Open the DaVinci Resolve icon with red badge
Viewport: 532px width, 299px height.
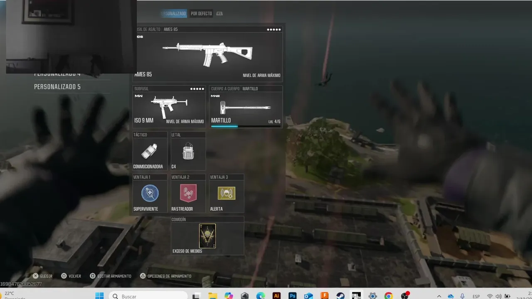[x=405, y=296]
